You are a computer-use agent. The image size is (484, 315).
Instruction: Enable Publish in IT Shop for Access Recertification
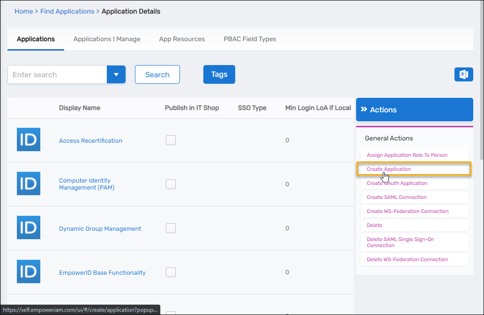pyautogui.click(x=171, y=140)
